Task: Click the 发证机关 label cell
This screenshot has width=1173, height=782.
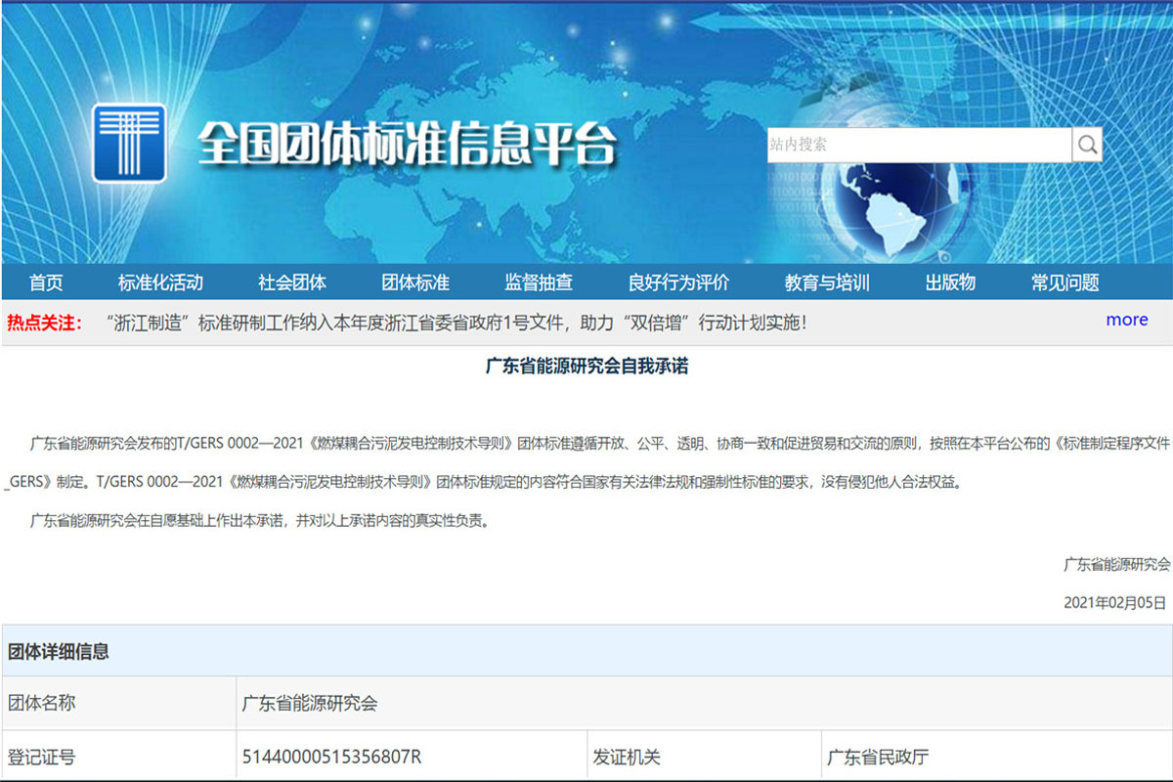Action: pos(704,756)
